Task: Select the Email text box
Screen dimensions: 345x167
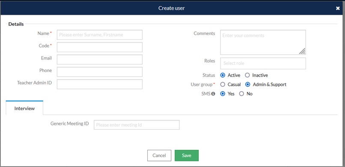Action: tap(100, 60)
